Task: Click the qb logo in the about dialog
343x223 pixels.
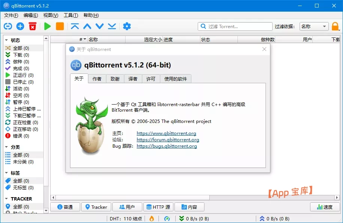Action: (x=76, y=65)
